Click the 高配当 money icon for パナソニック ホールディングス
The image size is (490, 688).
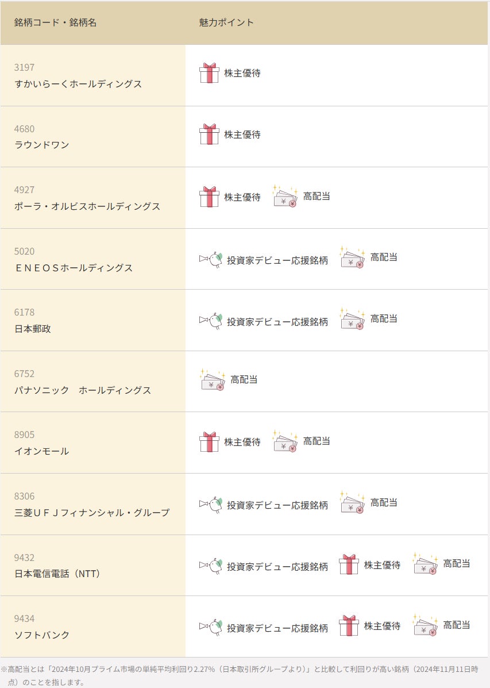pos(213,379)
